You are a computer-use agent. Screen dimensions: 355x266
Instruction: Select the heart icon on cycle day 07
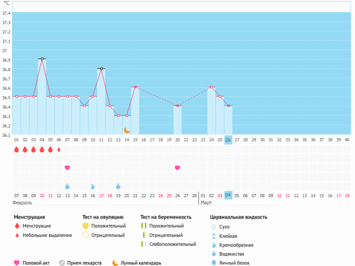click(67, 168)
